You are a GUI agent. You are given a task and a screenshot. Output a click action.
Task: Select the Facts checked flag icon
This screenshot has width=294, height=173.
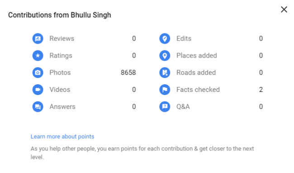click(x=165, y=90)
